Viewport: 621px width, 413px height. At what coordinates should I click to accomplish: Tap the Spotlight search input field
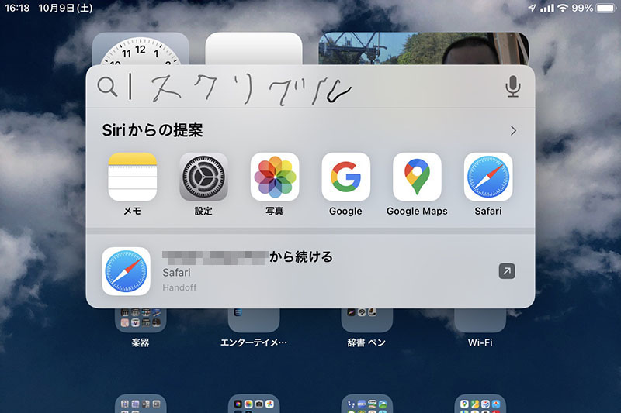[310, 87]
